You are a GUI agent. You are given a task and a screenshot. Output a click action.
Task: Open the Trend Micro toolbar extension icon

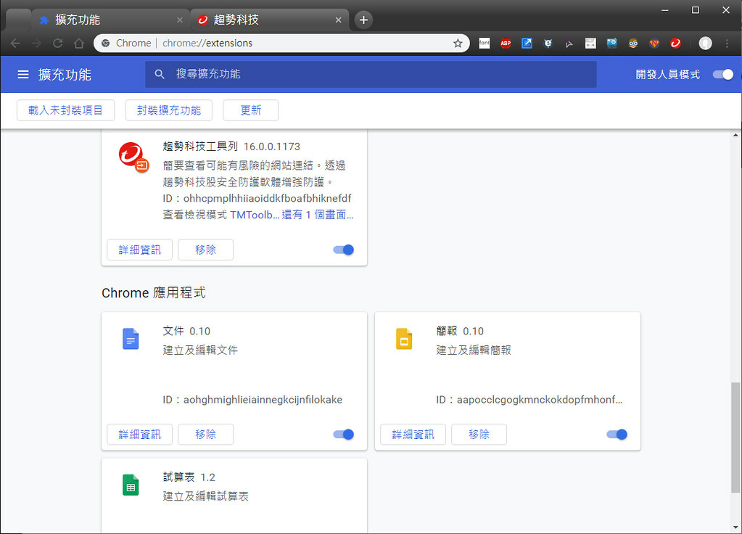coord(675,43)
